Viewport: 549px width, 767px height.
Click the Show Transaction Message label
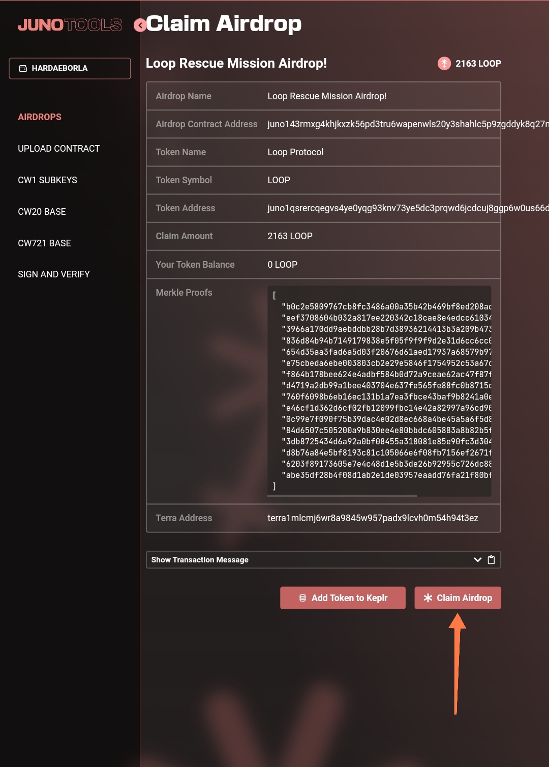pyautogui.click(x=200, y=560)
